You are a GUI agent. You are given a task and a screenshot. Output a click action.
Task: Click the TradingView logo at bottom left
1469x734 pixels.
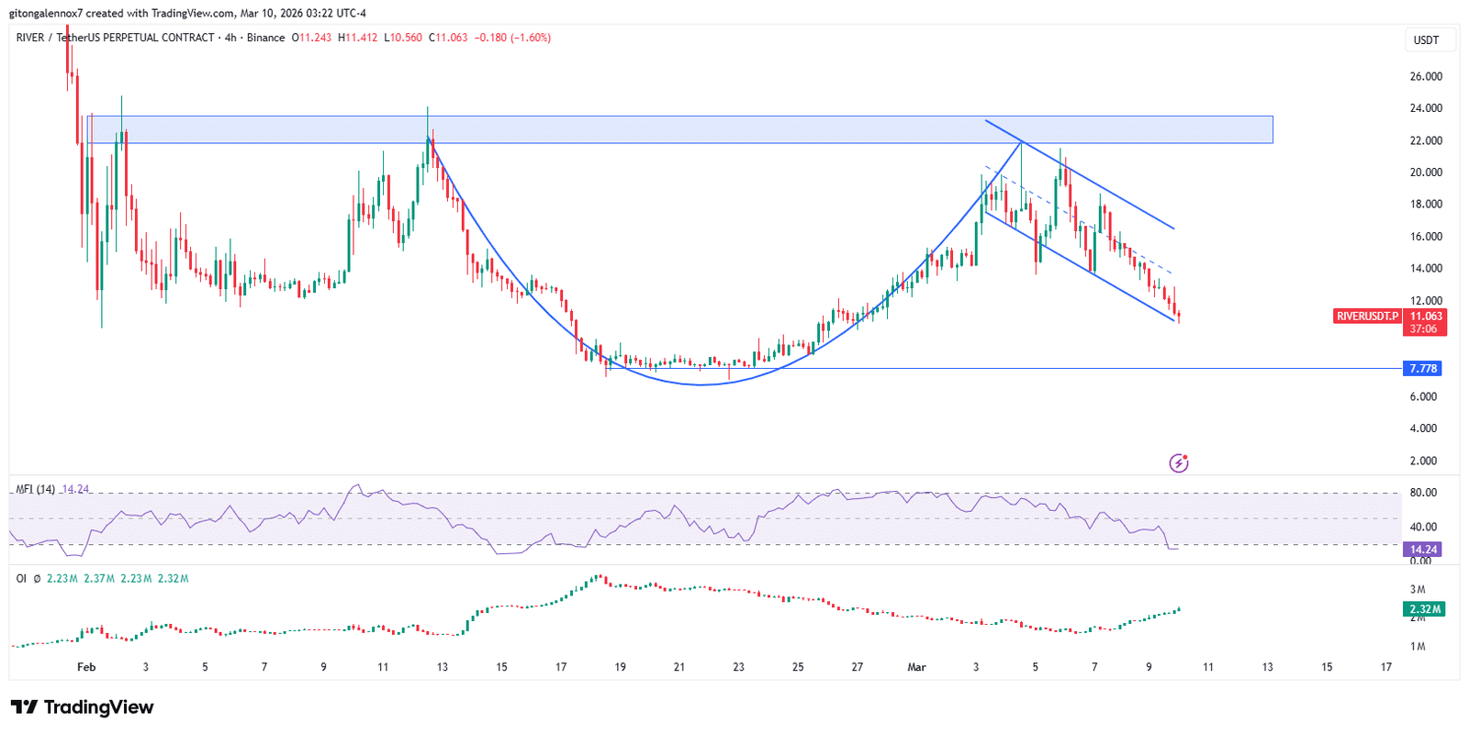83,707
